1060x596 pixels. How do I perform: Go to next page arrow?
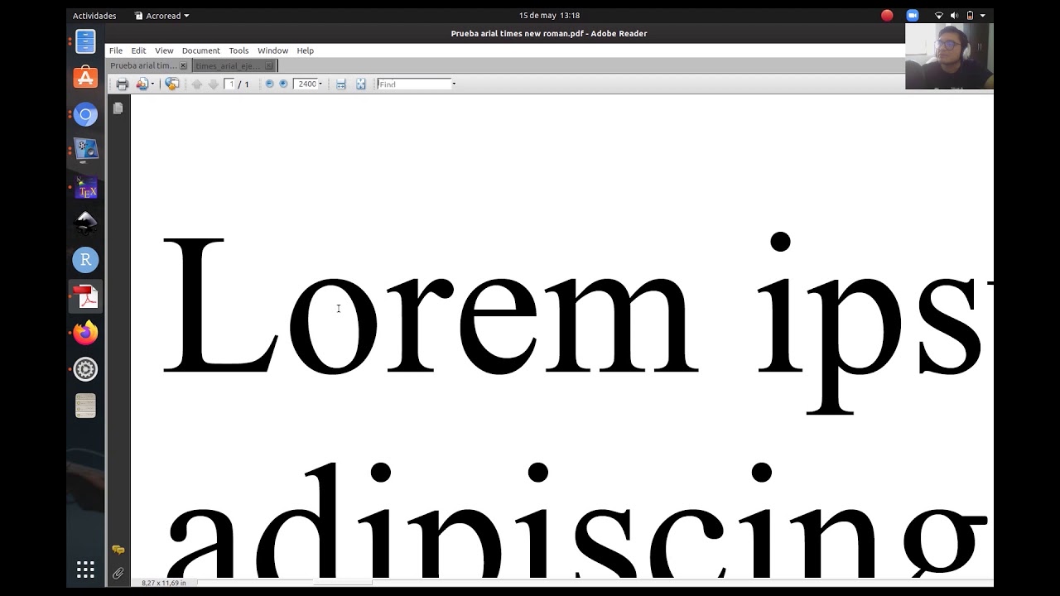pyautogui.click(x=214, y=84)
